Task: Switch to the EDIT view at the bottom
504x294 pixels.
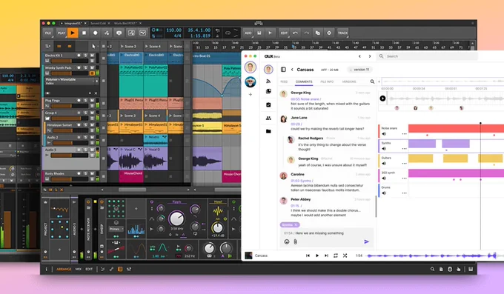Action: coord(89,270)
